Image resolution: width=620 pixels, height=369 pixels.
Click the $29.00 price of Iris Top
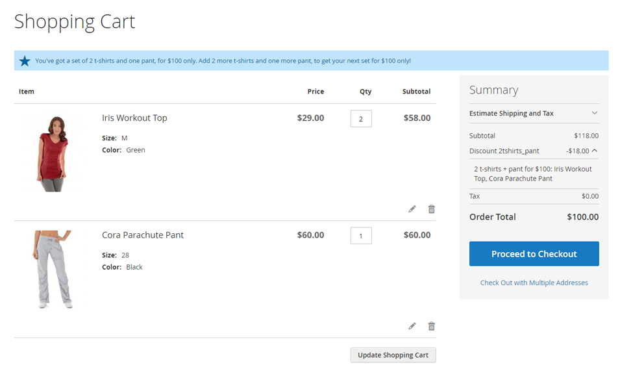(310, 118)
